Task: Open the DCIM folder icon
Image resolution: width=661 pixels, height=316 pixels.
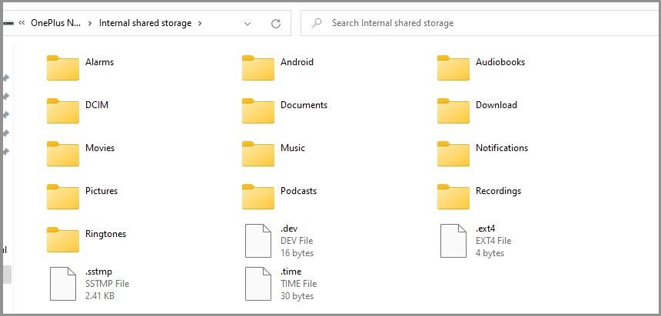Action: click(62, 110)
